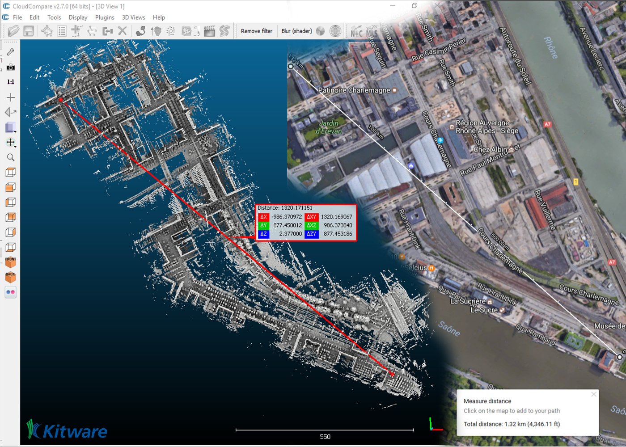Set the FRONT view cube icon
This screenshot has height=447, width=626.
pos(11,262)
